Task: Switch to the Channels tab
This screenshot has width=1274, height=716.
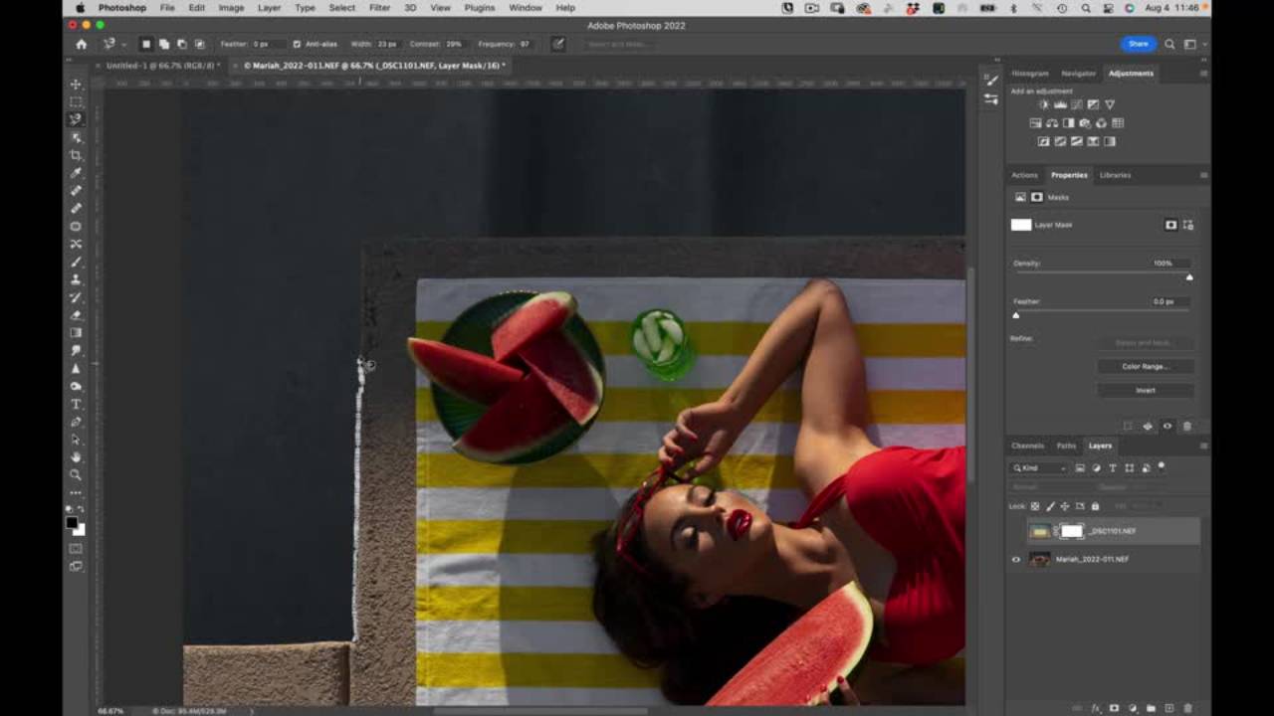Action: tap(1027, 446)
